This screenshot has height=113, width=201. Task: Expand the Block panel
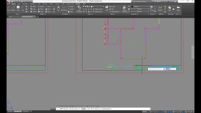pos(113,14)
